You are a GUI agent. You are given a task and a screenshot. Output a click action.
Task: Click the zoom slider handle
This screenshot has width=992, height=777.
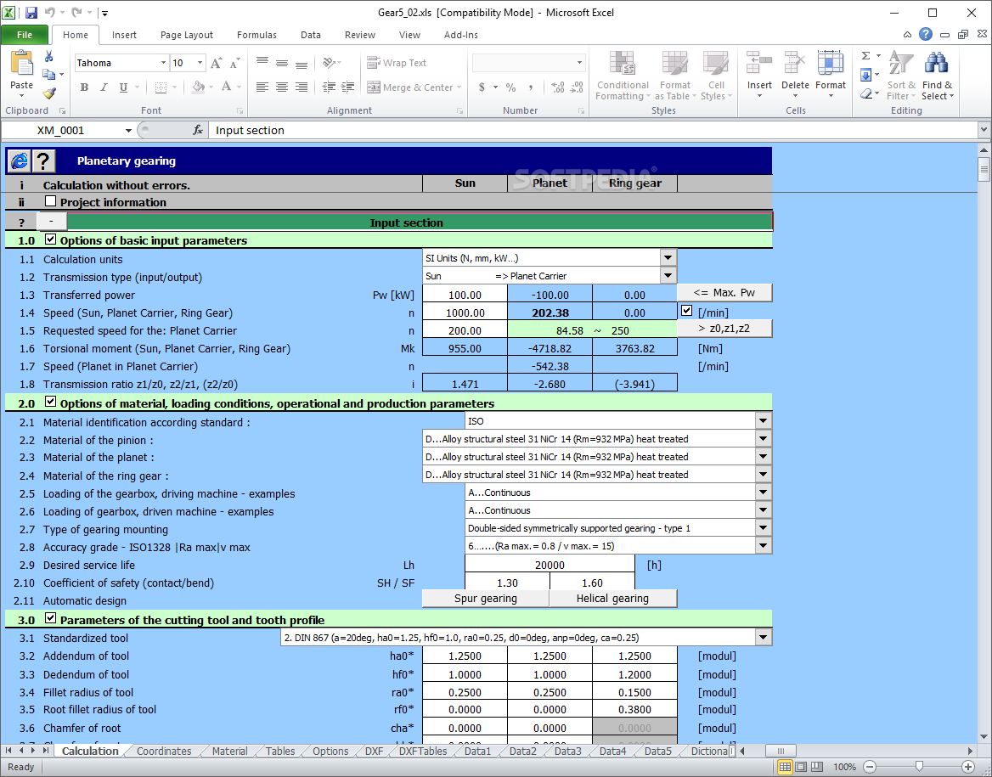click(x=919, y=767)
